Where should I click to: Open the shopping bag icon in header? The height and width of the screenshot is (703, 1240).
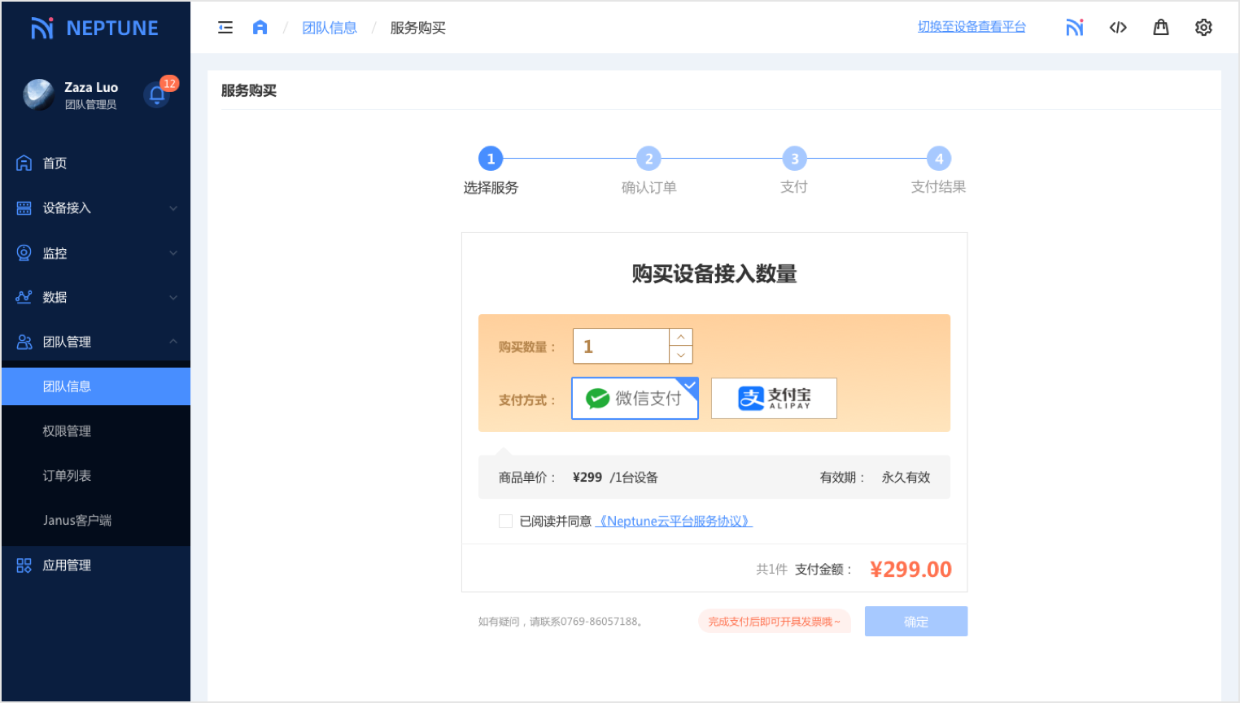point(1161,28)
